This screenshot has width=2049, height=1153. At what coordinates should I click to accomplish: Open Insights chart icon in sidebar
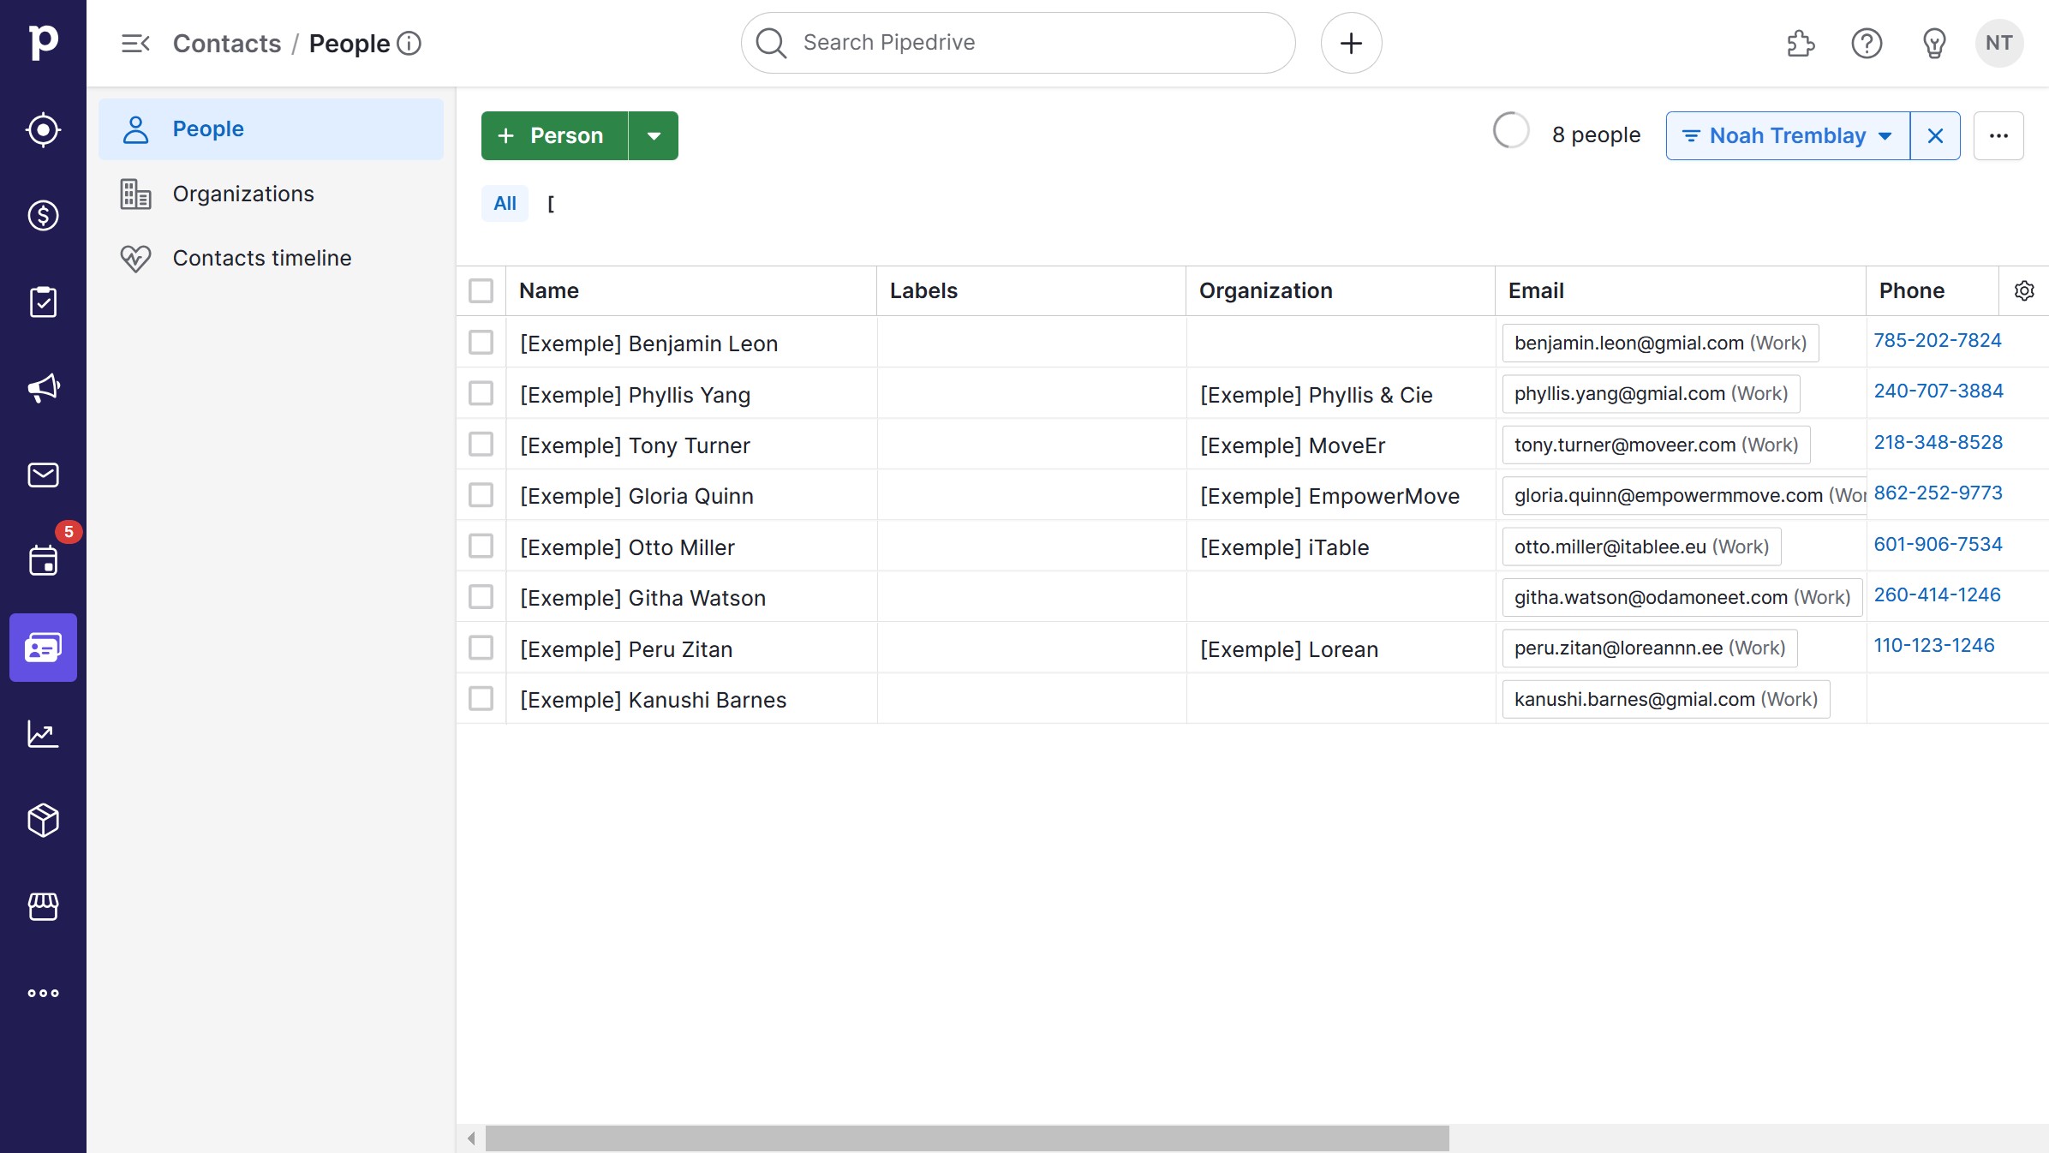click(x=43, y=734)
